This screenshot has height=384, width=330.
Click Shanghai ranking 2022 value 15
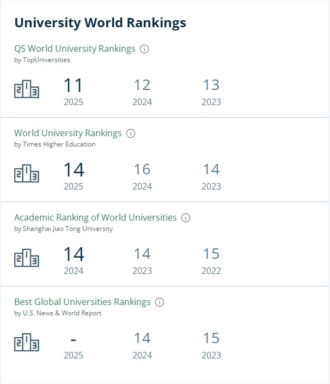coord(211,254)
